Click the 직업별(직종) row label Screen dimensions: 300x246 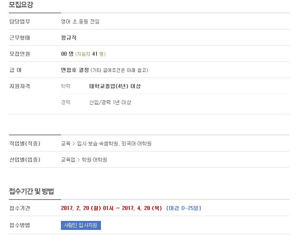pyautogui.click(x=25, y=143)
